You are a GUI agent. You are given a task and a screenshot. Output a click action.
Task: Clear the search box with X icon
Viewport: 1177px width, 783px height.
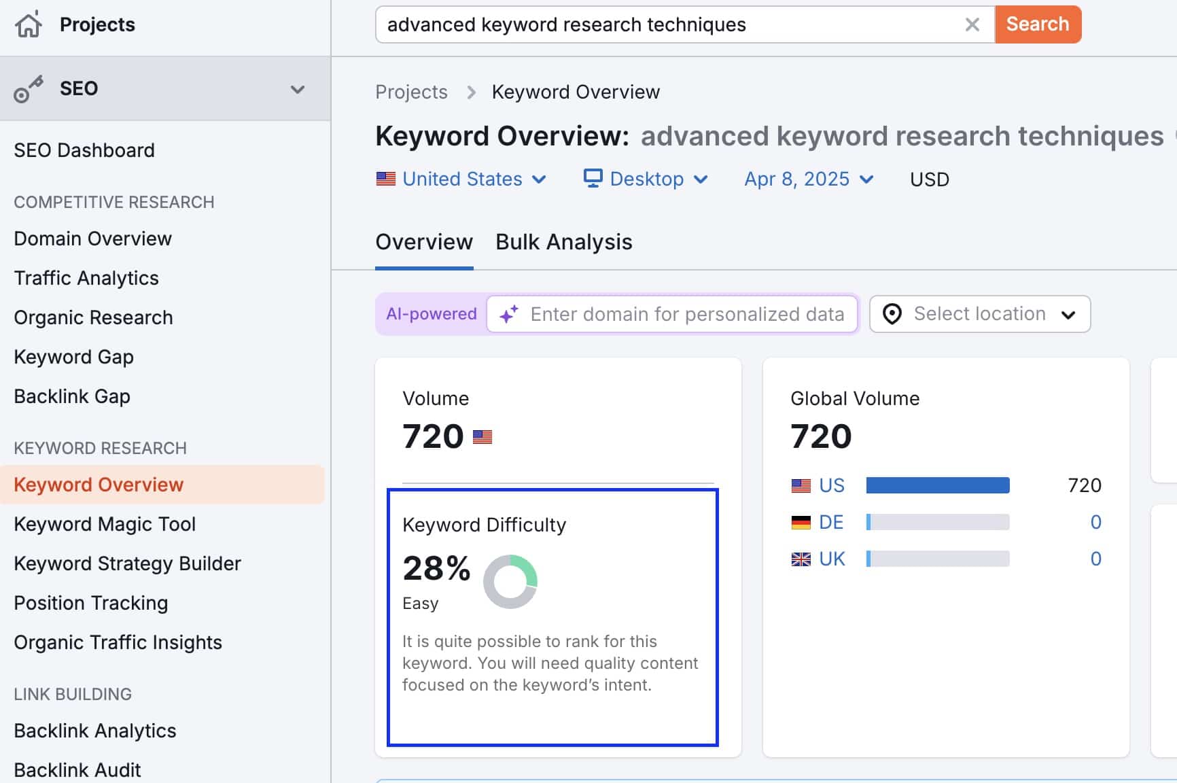click(x=972, y=24)
